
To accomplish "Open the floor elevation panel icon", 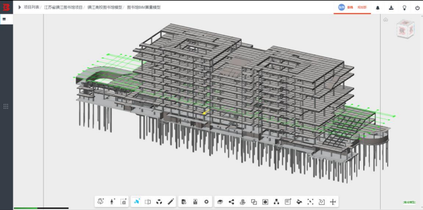I will [195, 201].
